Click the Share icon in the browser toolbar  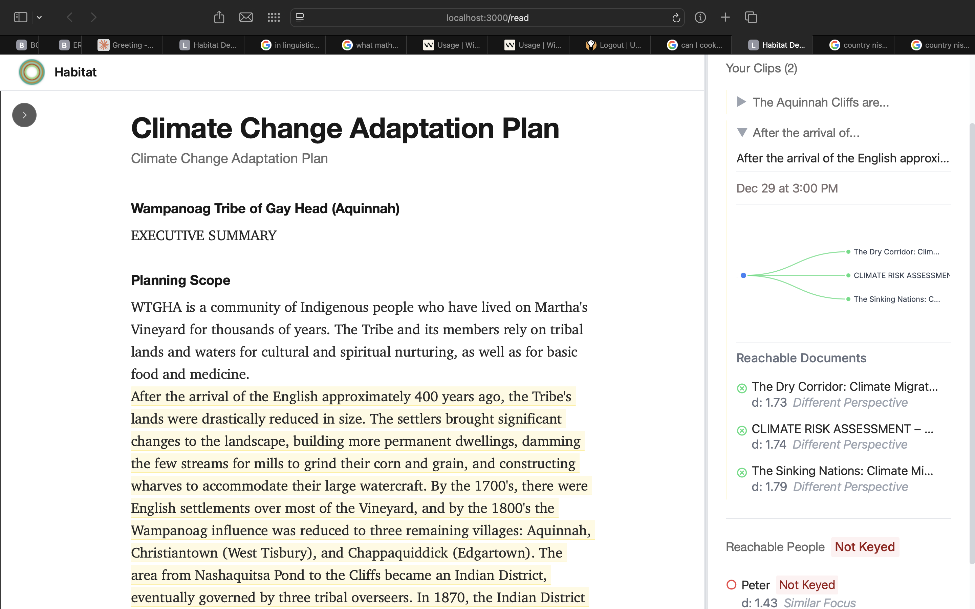coord(219,17)
